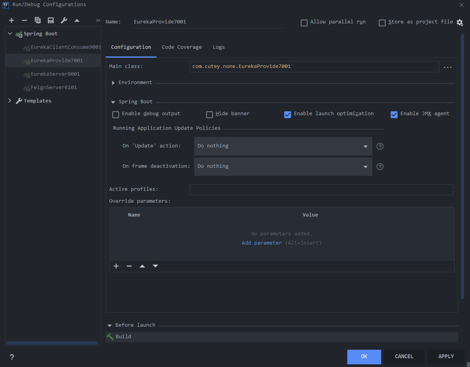The image size is (470, 367).
Task: Toggle Allow parallel run checkbox
Action: pos(304,23)
